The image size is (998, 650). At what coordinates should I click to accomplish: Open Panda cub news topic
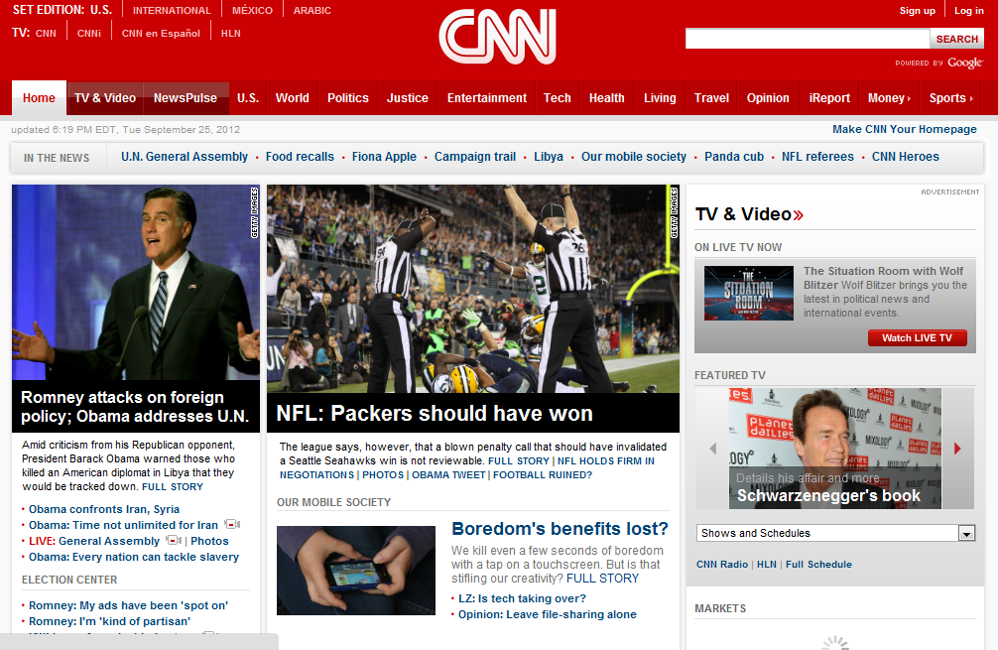(x=734, y=157)
